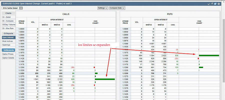Screen dimensions: 225x100
Task: Open the Compare Date dropdown
Action: (x=117, y=8)
